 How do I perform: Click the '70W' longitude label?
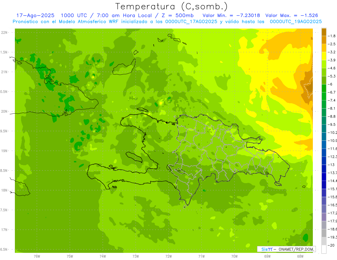click(x=234, y=256)
